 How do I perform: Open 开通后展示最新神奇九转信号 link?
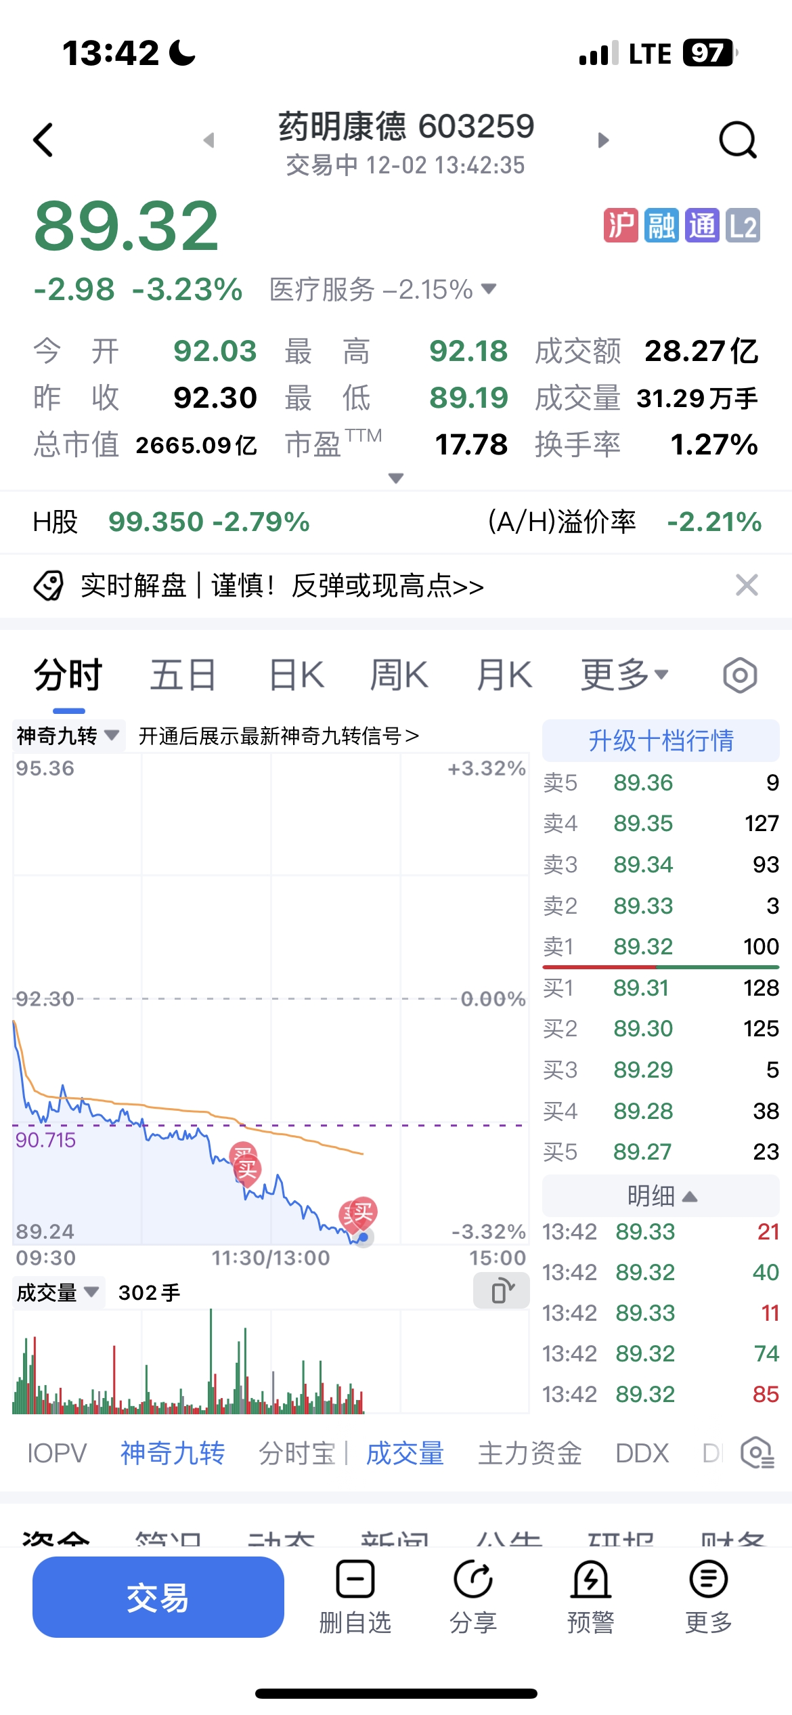pyautogui.click(x=279, y=736)
